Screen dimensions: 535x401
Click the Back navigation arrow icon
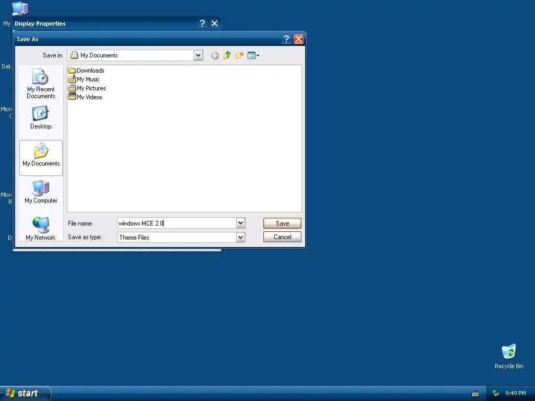[215, 55]
